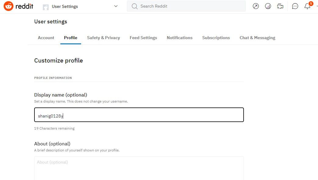Select the Profile tab
The height and width of the screenshot is (180, 318).
pyautogui.click(x=70, y=38)
